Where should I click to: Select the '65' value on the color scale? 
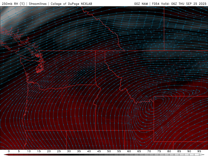pos(139,151)
